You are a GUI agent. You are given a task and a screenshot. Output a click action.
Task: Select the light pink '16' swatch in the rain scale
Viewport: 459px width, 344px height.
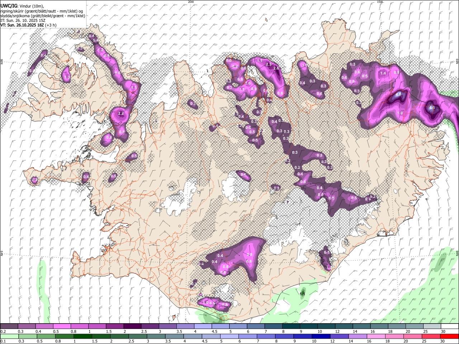376,336
